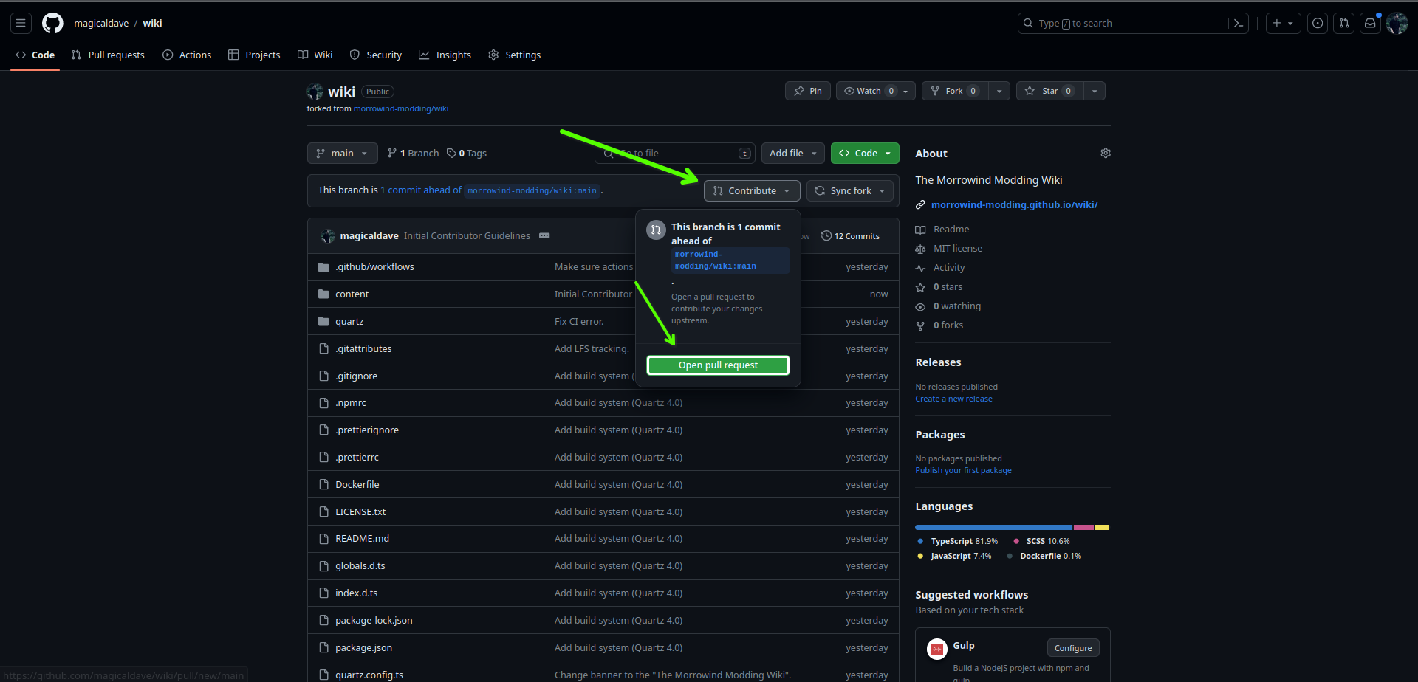
Task: Open the quartz folder
Action: pyautogui.click(x=349, y=322)
